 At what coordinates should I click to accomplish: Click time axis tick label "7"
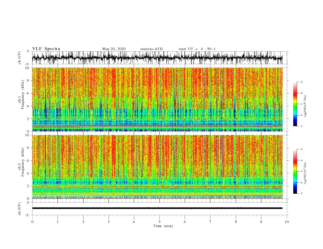coord(210,222)
